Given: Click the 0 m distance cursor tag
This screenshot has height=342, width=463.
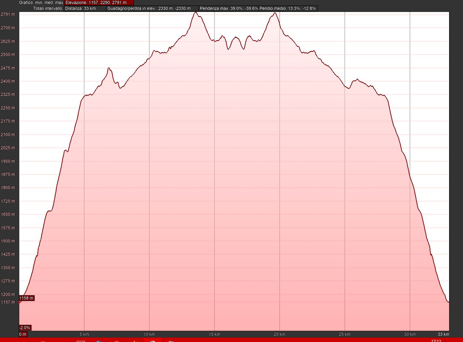Looking at the screenshot, I should pos(23,334).
